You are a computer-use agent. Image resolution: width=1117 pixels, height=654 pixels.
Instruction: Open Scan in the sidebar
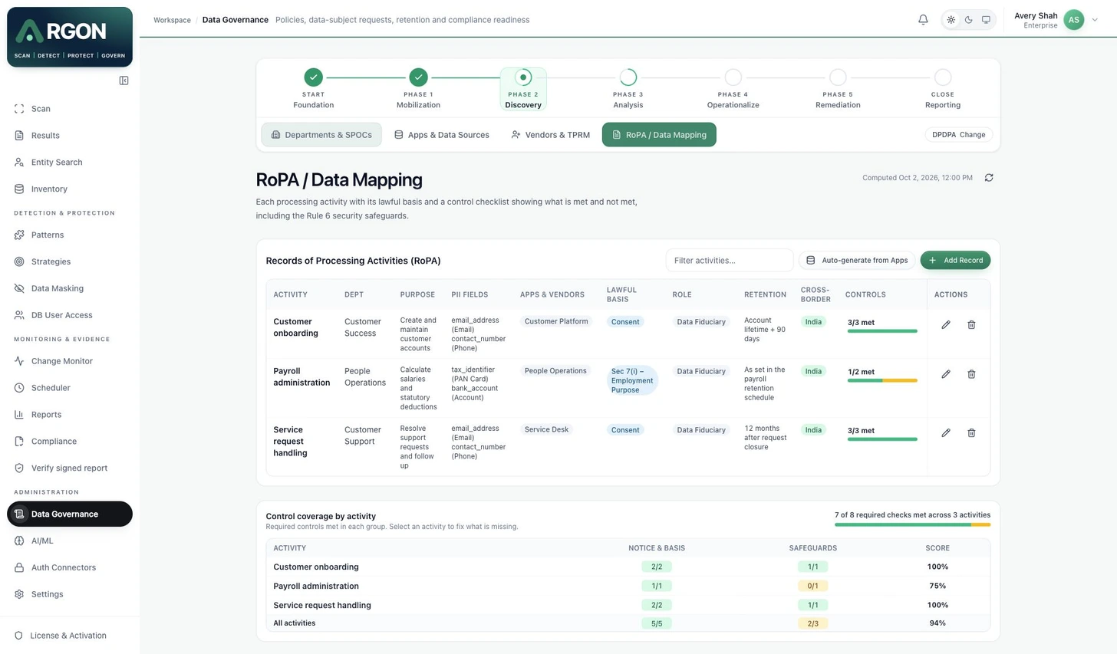70,109
